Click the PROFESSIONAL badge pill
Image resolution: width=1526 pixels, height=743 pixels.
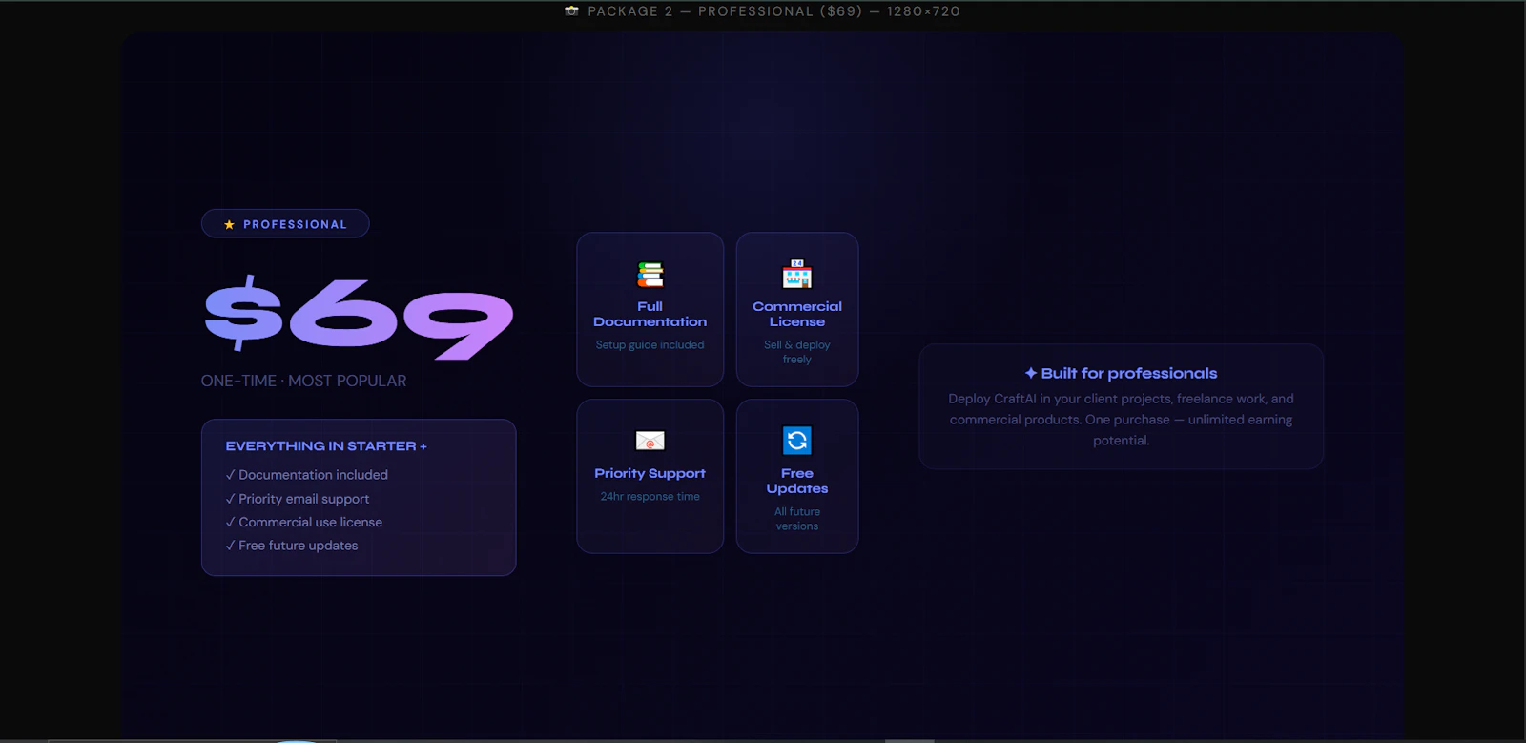[285, 224]
